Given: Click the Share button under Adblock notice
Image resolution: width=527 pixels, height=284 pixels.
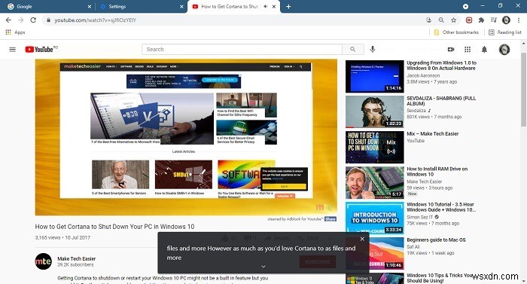Looking at the screenshot, I should tap(331, 219).
